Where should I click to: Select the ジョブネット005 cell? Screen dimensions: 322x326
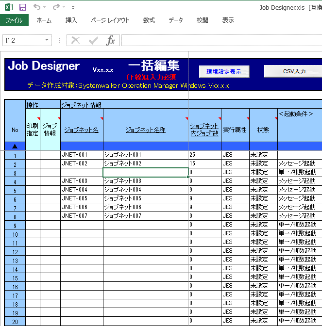click(146, 198)
